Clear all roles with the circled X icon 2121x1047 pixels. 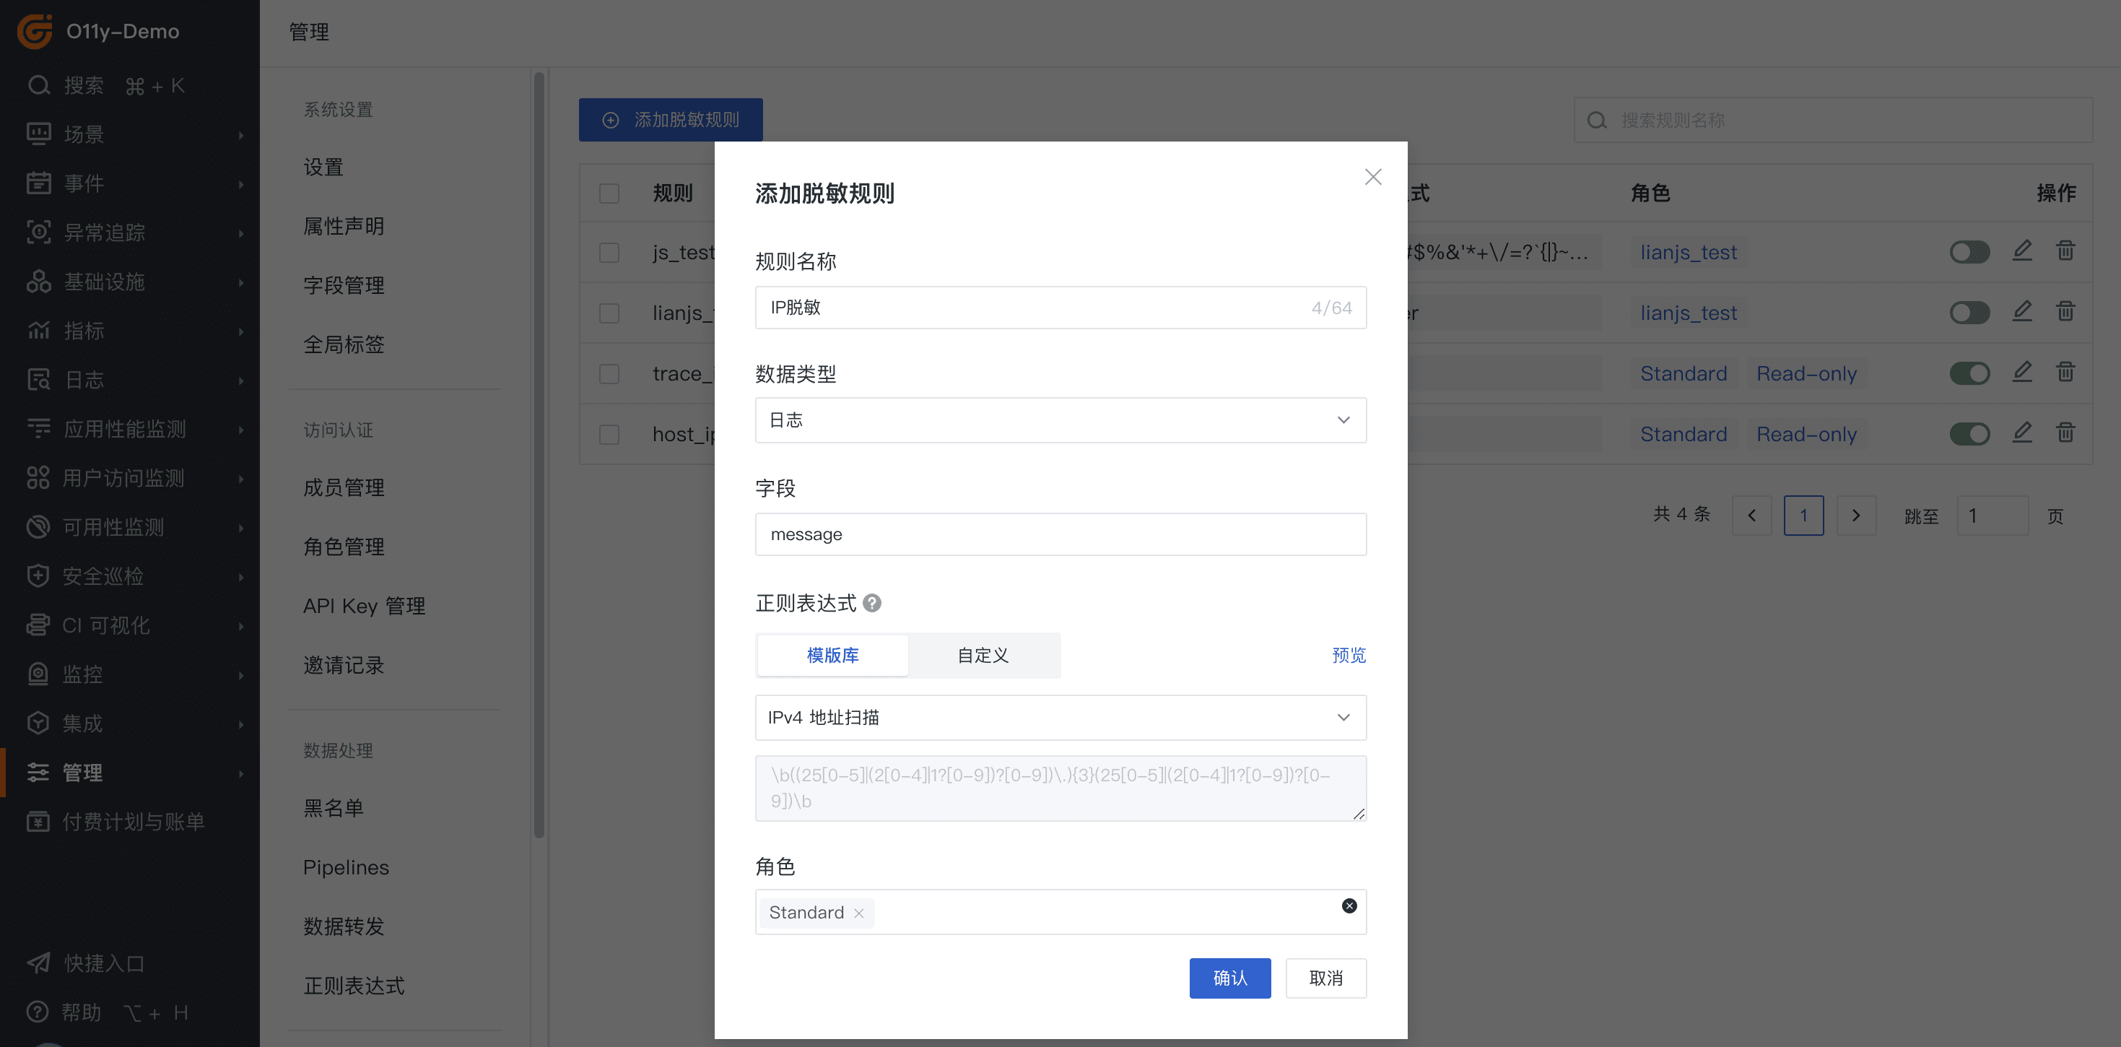tap(1349, 905)
